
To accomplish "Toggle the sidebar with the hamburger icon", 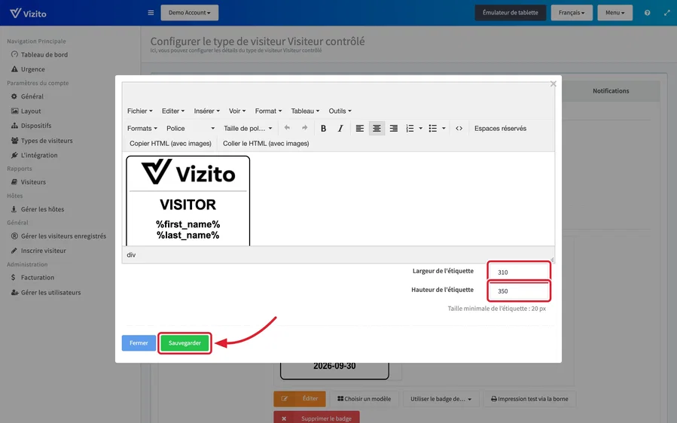I will tap(151, 13).
